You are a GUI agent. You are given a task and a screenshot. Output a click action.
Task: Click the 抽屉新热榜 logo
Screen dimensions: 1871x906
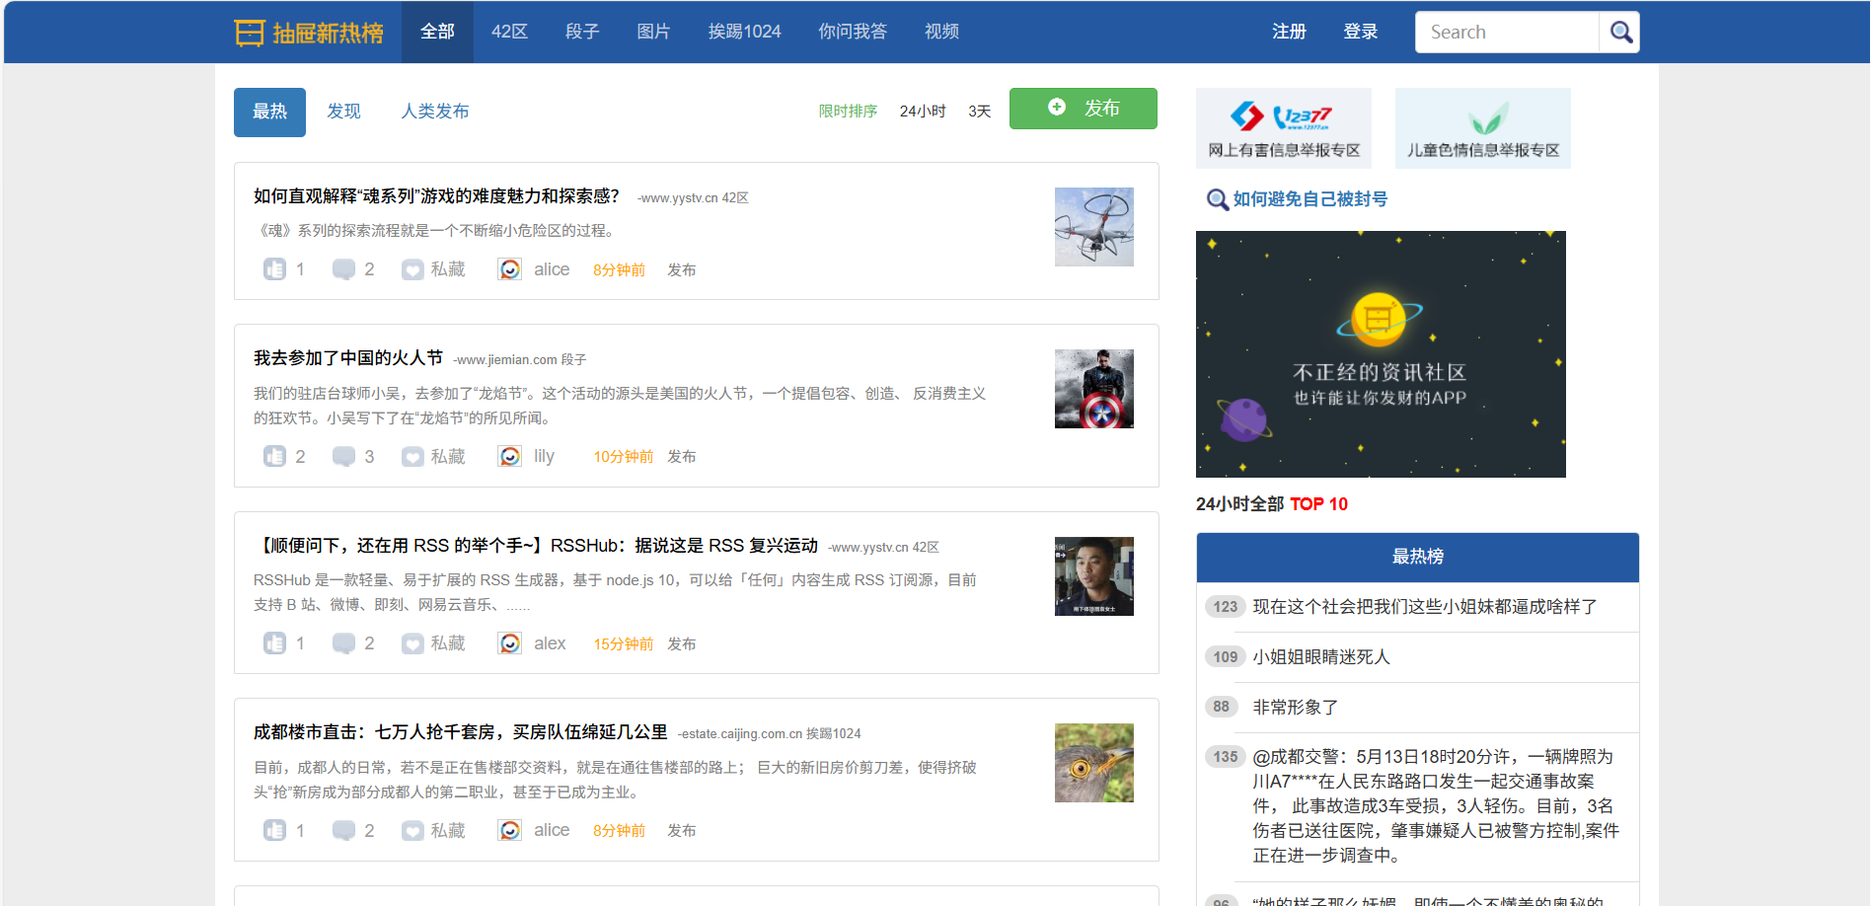pos(309,33)
